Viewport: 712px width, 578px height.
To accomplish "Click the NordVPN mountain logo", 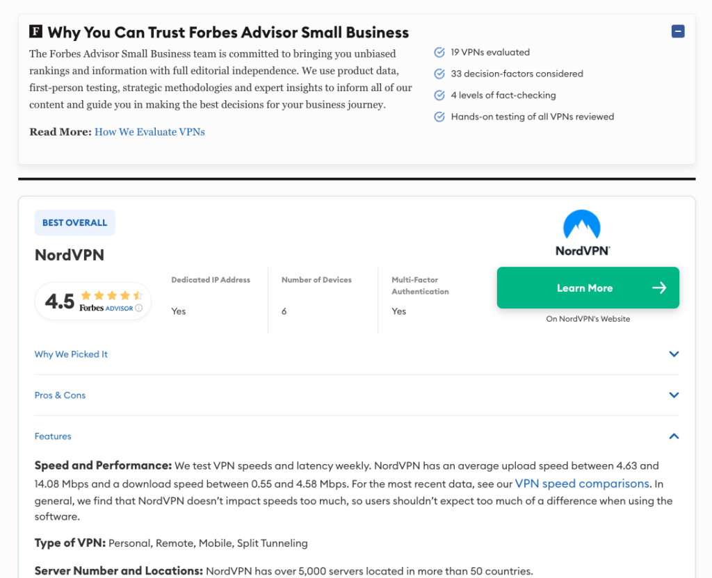I will tap(582, 226).
